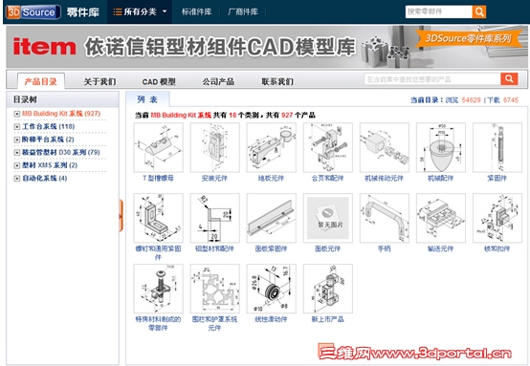Click the 线性滑动件 text link

[x=271, y=319]
